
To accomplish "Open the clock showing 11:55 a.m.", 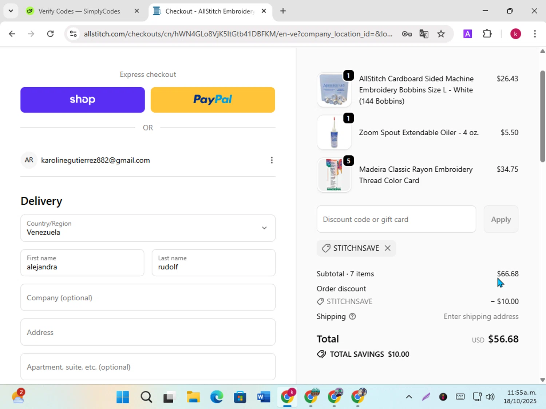I will pos(520,397).
